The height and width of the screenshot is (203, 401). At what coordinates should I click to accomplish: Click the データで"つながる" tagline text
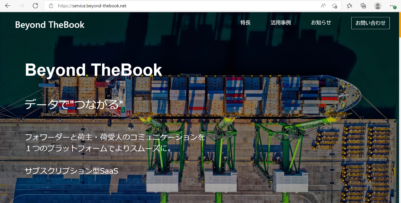[74, 105]
